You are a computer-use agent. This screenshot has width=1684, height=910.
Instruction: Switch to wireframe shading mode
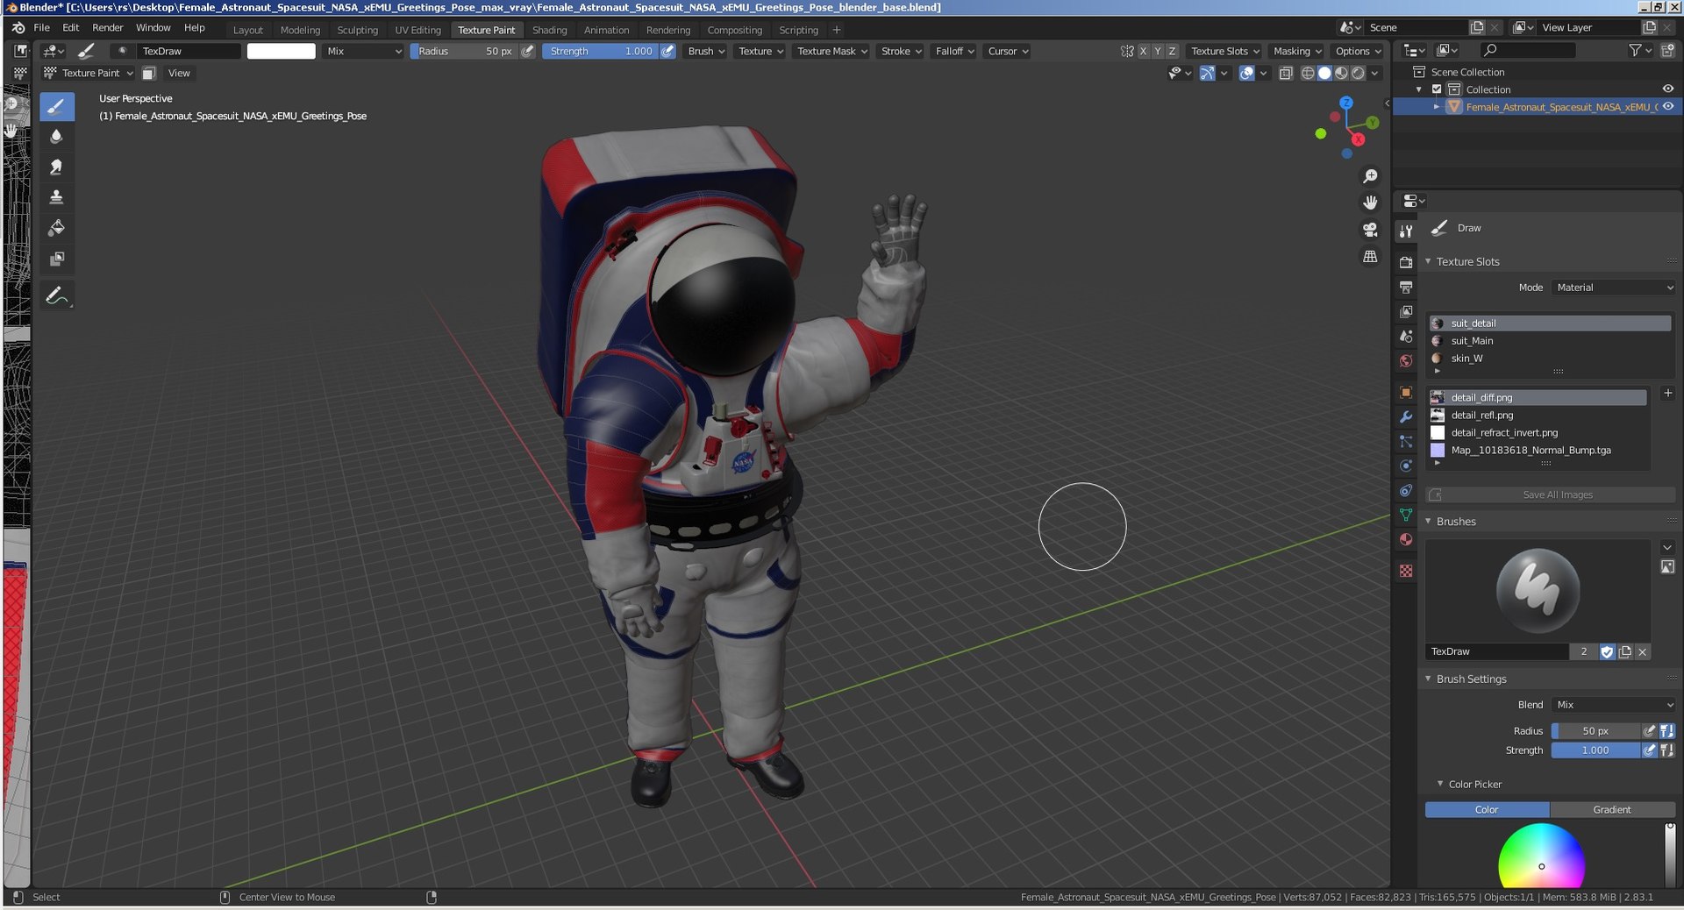[1308, 74]
